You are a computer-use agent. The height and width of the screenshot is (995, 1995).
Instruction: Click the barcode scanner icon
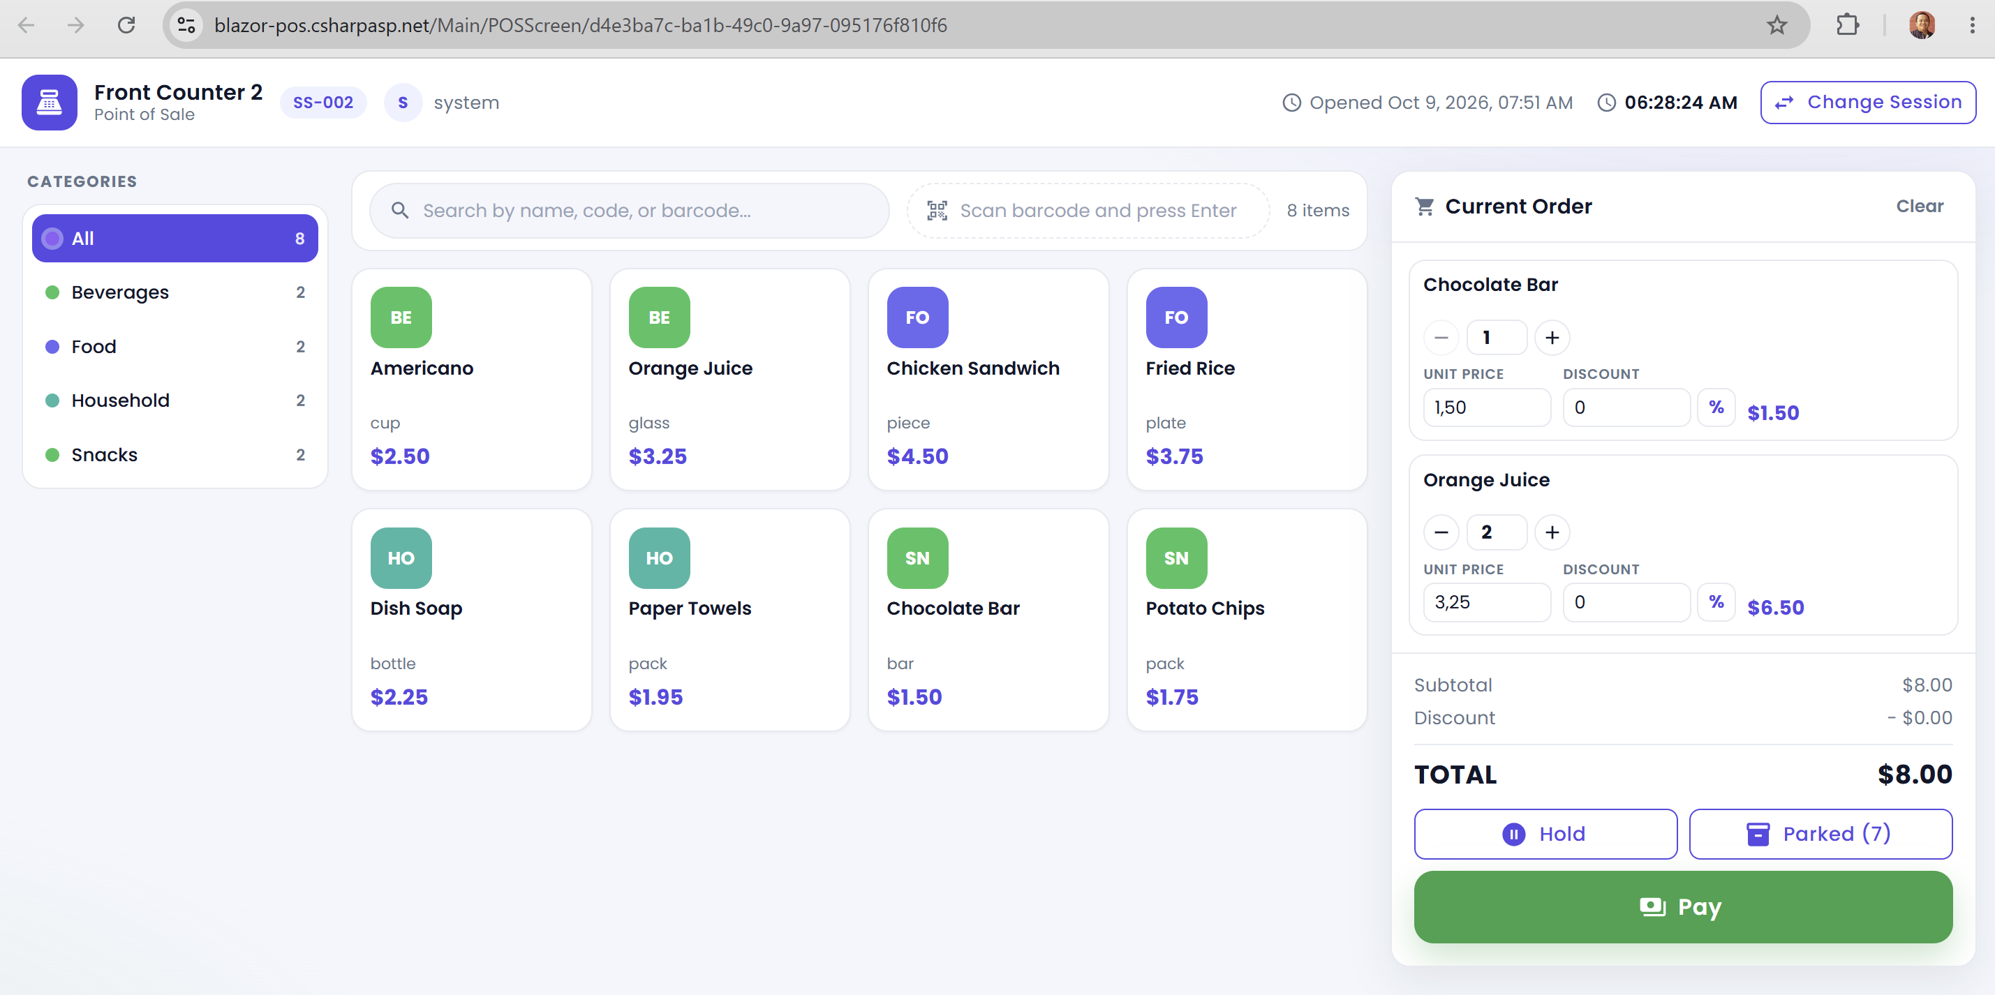(x=937, y=211)
